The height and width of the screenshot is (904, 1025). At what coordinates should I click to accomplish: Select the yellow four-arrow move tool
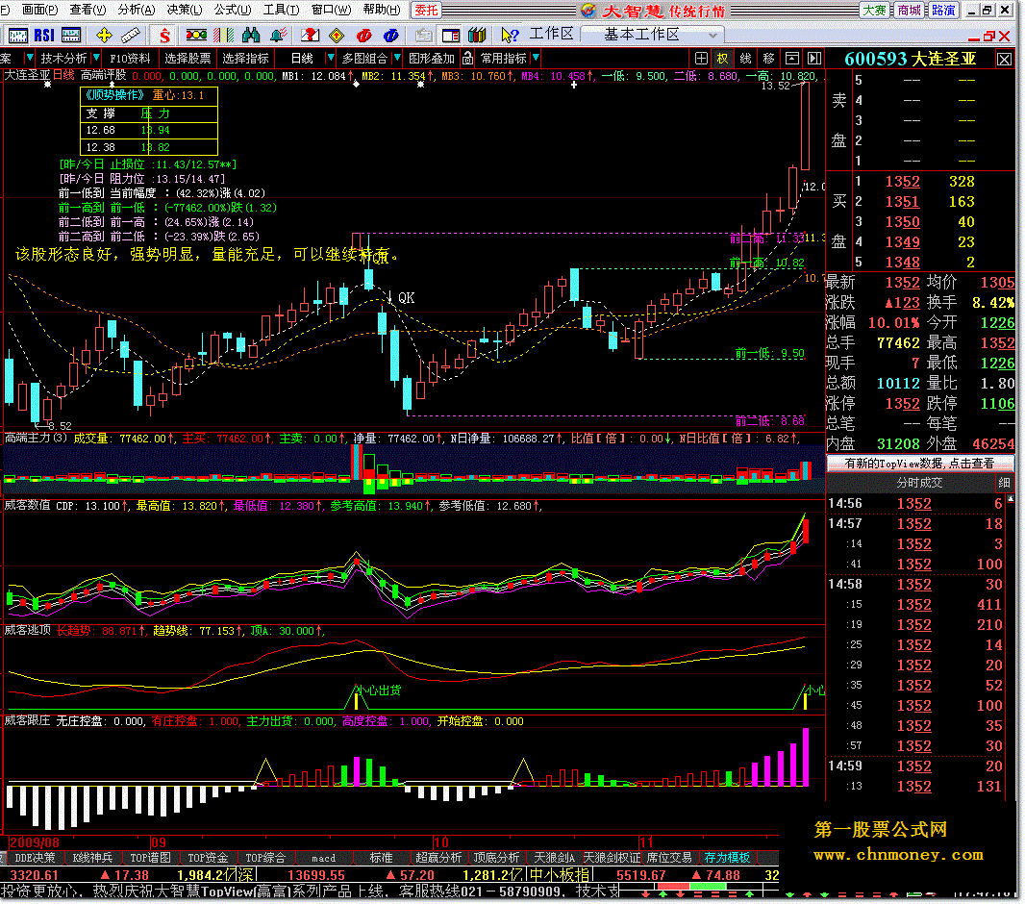click(104, 36)
